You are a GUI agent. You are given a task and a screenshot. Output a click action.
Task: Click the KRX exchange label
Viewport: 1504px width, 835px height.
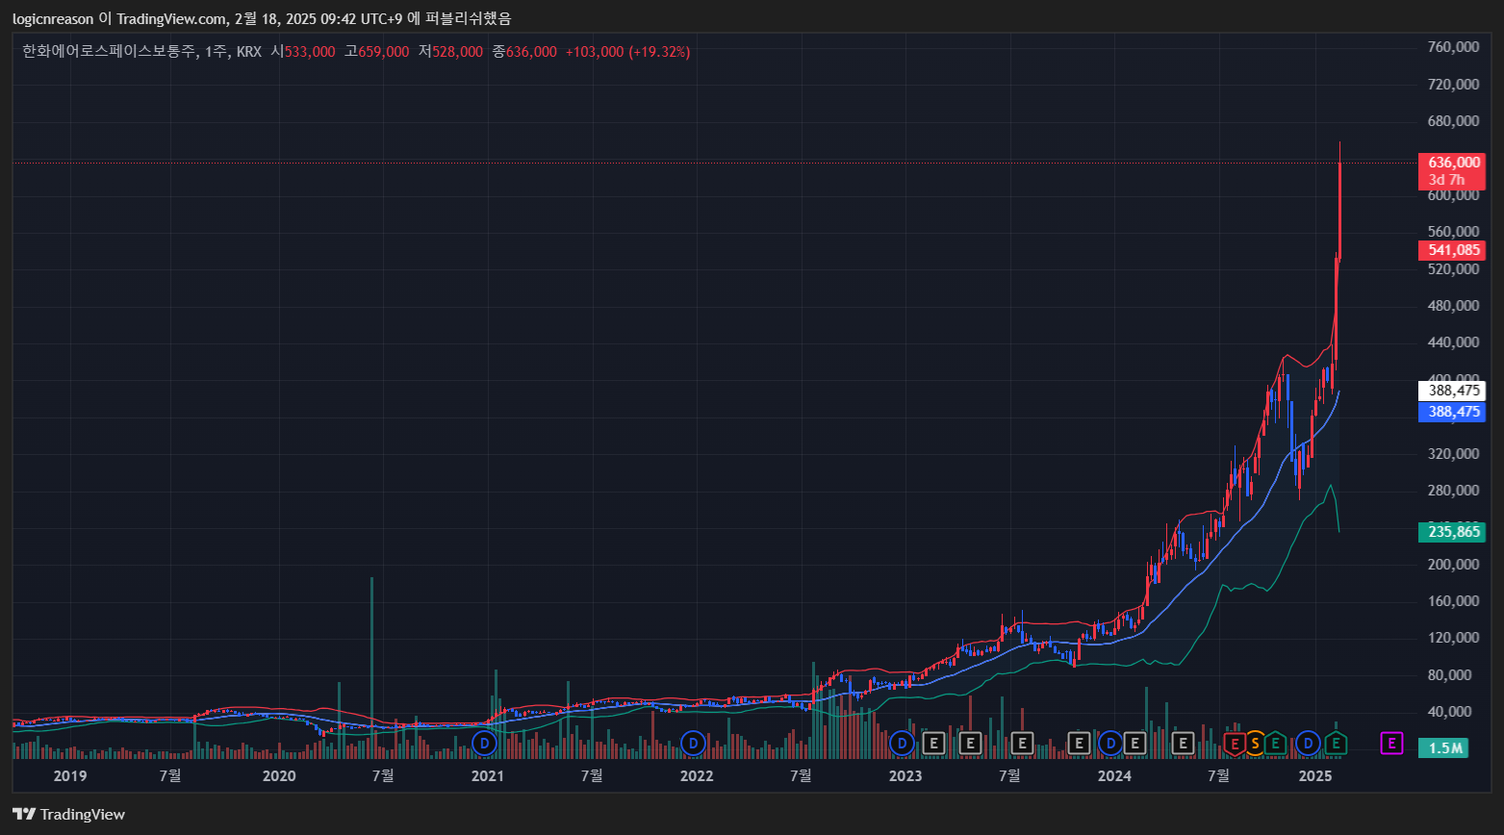point(249,51)
